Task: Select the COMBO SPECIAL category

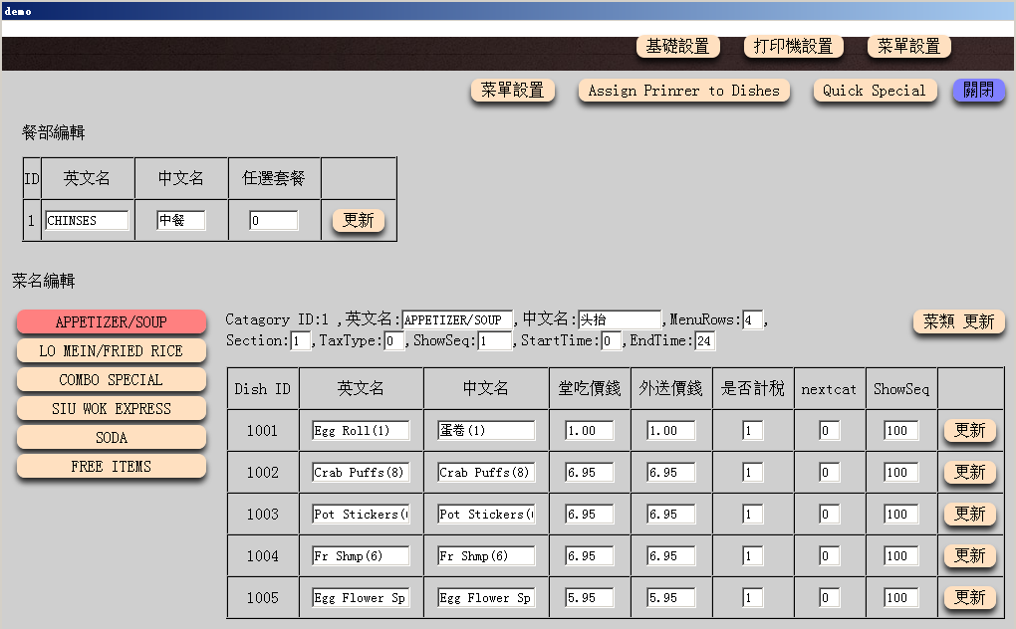Action: (x=111, y=380)
